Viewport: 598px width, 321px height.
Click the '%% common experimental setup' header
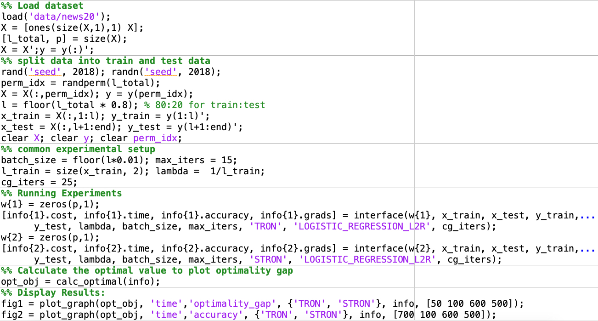[x=78, y=149]
